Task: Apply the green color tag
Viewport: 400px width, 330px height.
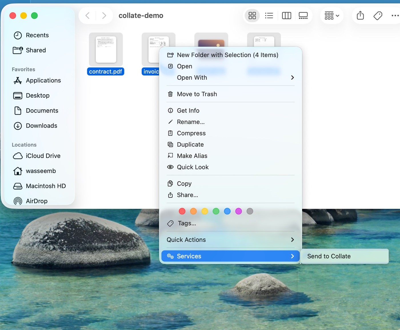Action: coord(216,211)
